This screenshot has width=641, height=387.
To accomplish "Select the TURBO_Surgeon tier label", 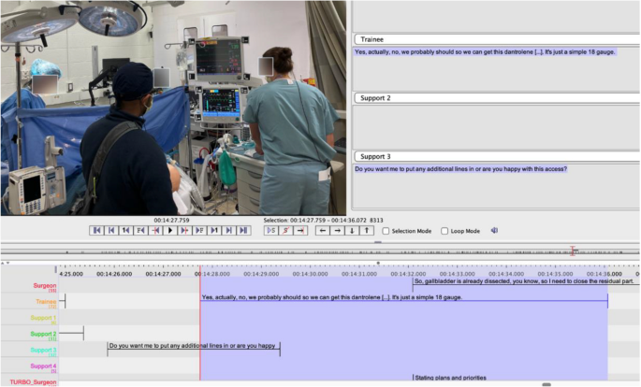I will pyautogui.click(x=33, y=382).
